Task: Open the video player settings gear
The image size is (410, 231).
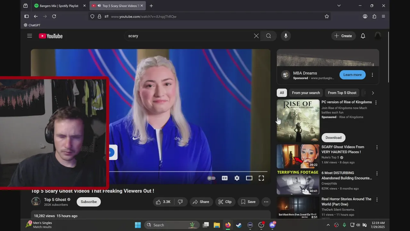Action: [237, 178]
